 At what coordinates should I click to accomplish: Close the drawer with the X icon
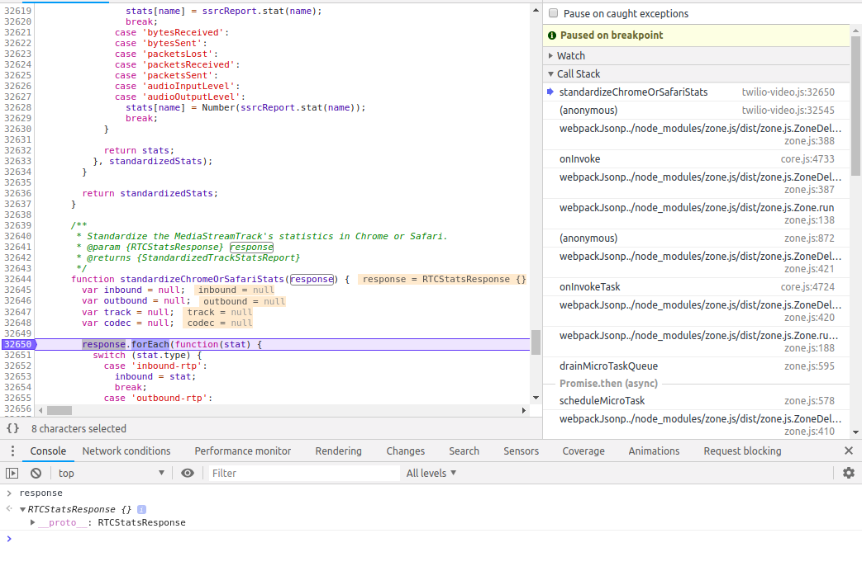point(849,451)
